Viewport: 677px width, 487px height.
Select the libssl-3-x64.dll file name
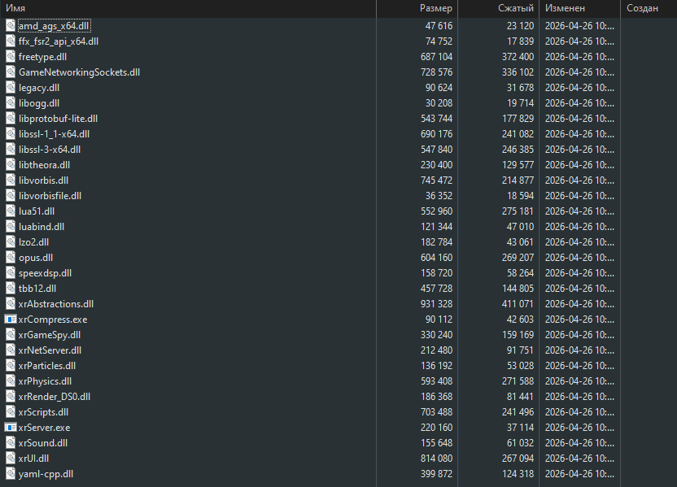tap(50, 150)
